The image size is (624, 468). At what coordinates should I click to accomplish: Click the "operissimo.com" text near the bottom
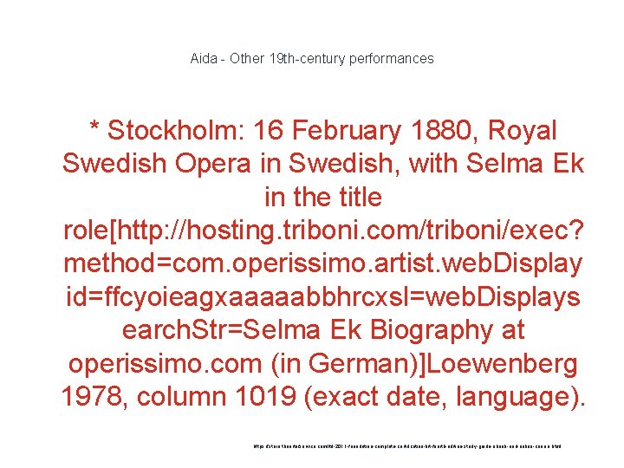165,364
